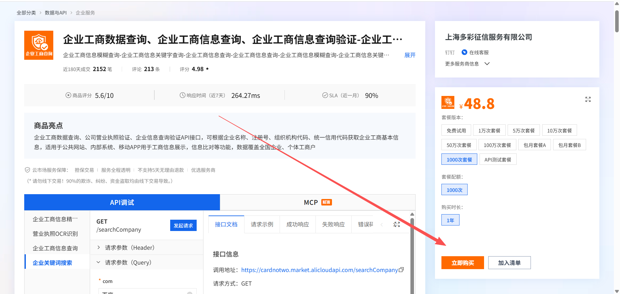Click the orange 企业工商查询 product logo
The height and width of the screenshot is (294, 620).
[39, 45]
